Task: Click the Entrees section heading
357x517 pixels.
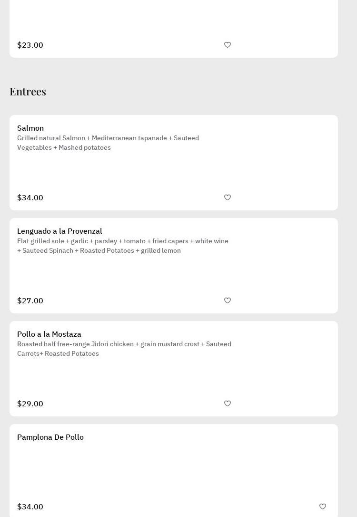Action: pyautogui.click(x=28, y=91)
